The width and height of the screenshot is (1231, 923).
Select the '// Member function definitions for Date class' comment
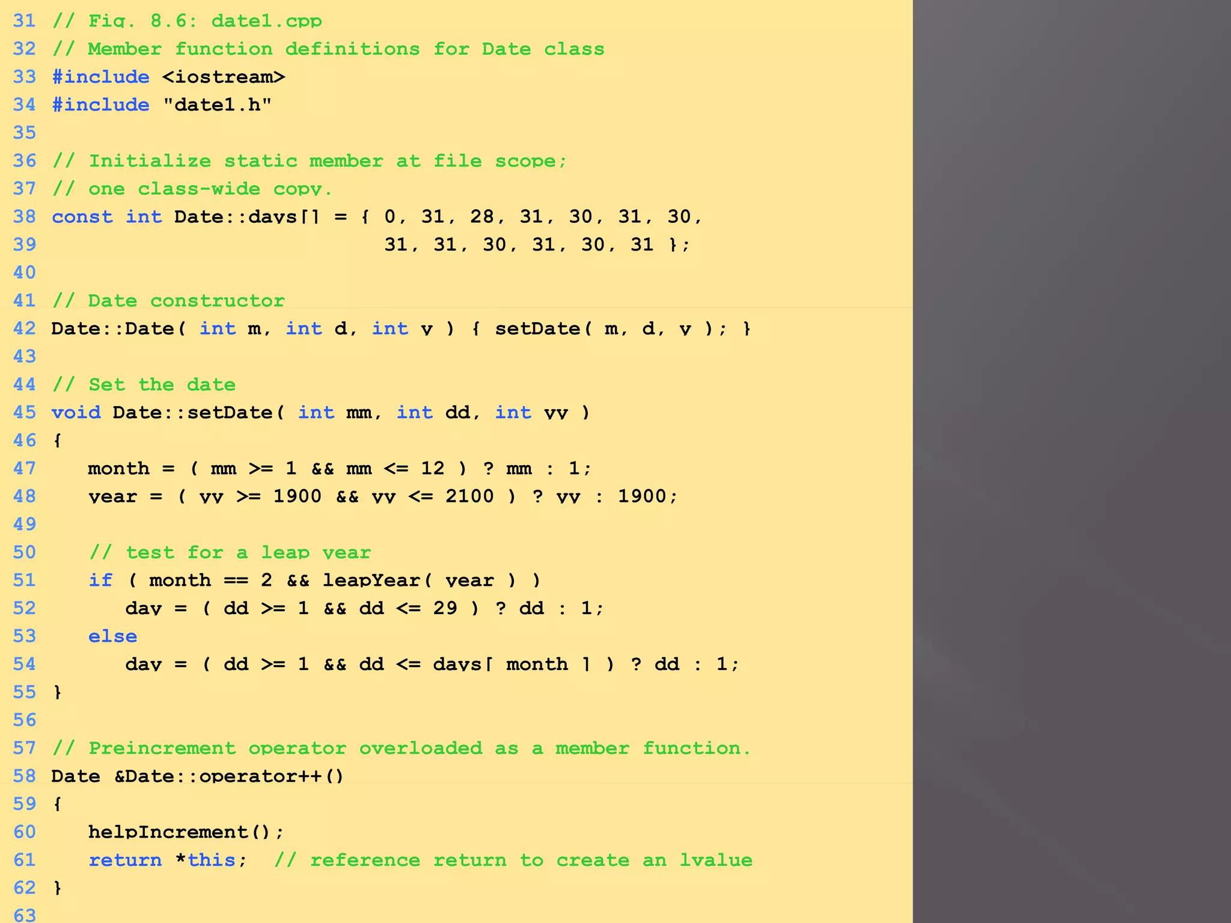(x=328, y=49)
